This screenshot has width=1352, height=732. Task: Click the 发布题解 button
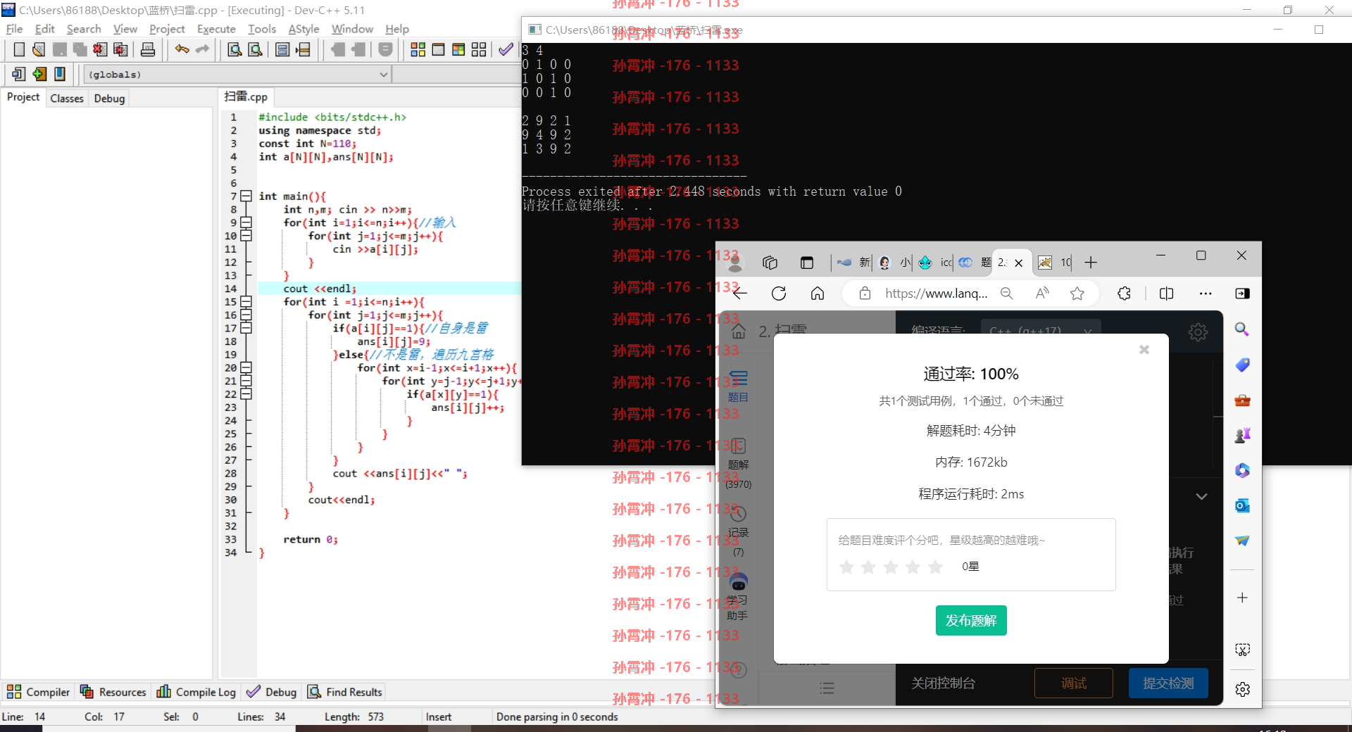(971, 620)
